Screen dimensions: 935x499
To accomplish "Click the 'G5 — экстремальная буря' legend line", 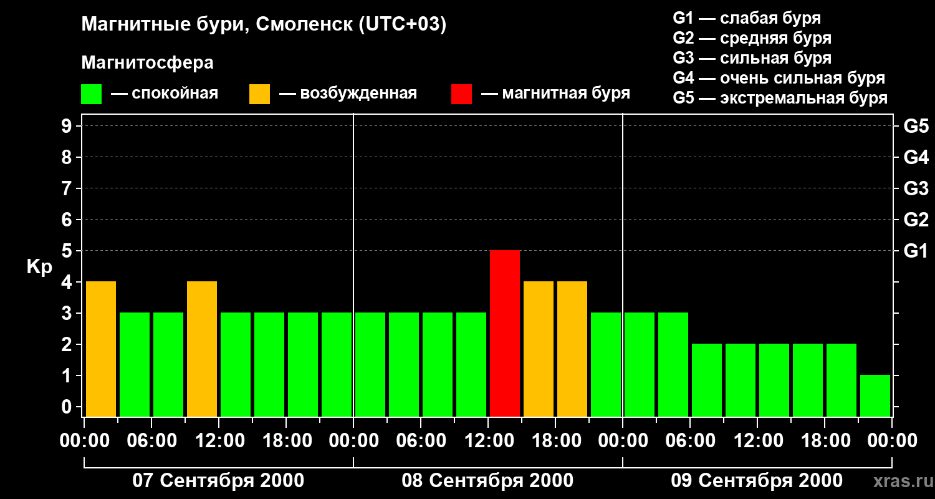I will coord(780,98).
